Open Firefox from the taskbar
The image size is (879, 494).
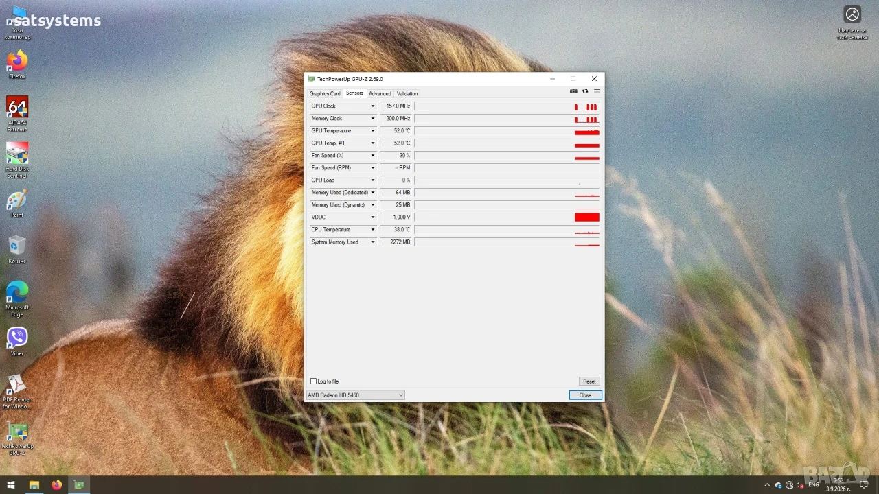click(x=56, y=485)
